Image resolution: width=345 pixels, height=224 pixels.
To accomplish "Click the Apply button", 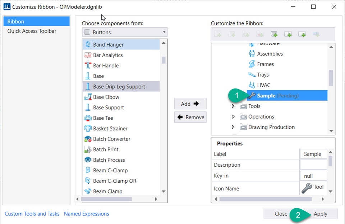I will [x=320, y=214].
